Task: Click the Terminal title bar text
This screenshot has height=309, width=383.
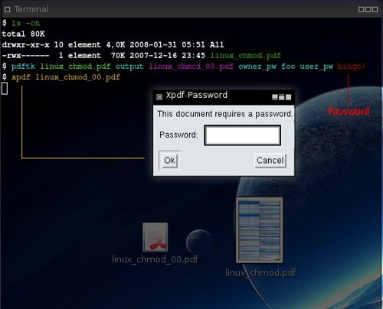Action: pos(31,9)
